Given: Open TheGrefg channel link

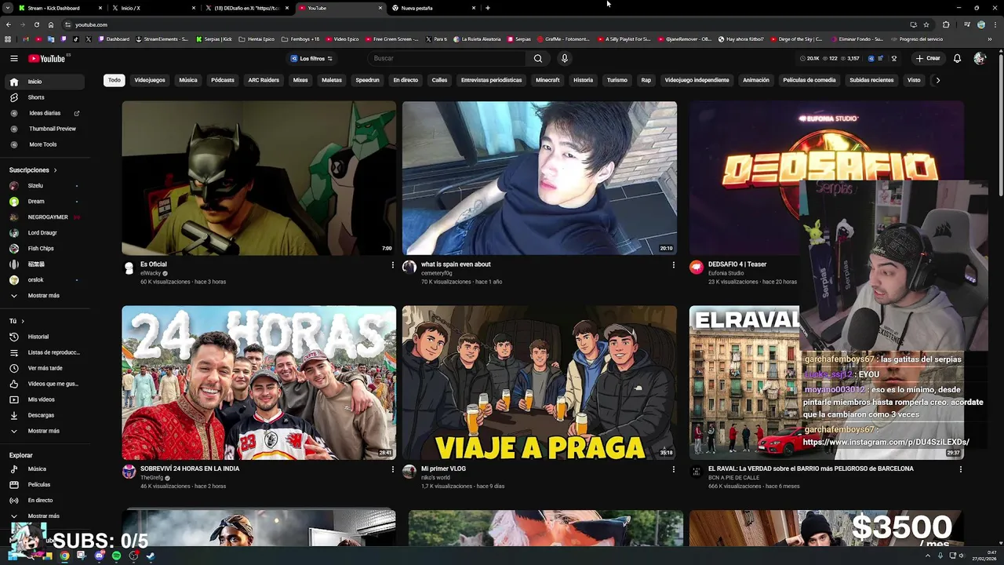Looking at the screenshot, I should 151,478.
